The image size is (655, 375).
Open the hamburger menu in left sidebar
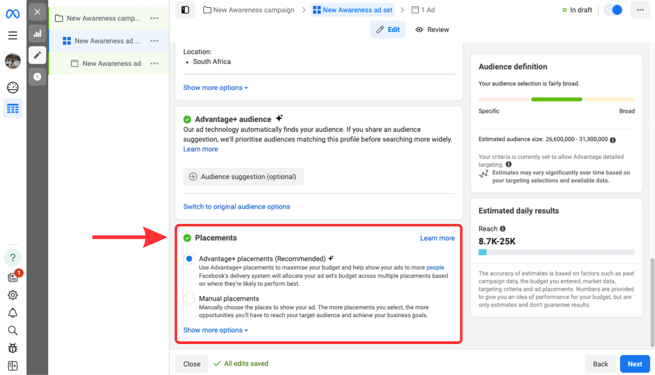point(13,36)
